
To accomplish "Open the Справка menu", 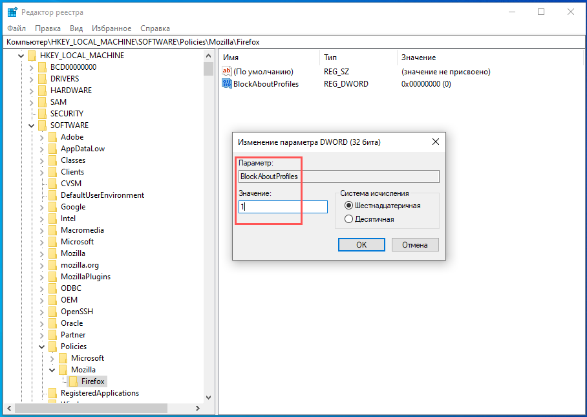I will click(155, 28).
